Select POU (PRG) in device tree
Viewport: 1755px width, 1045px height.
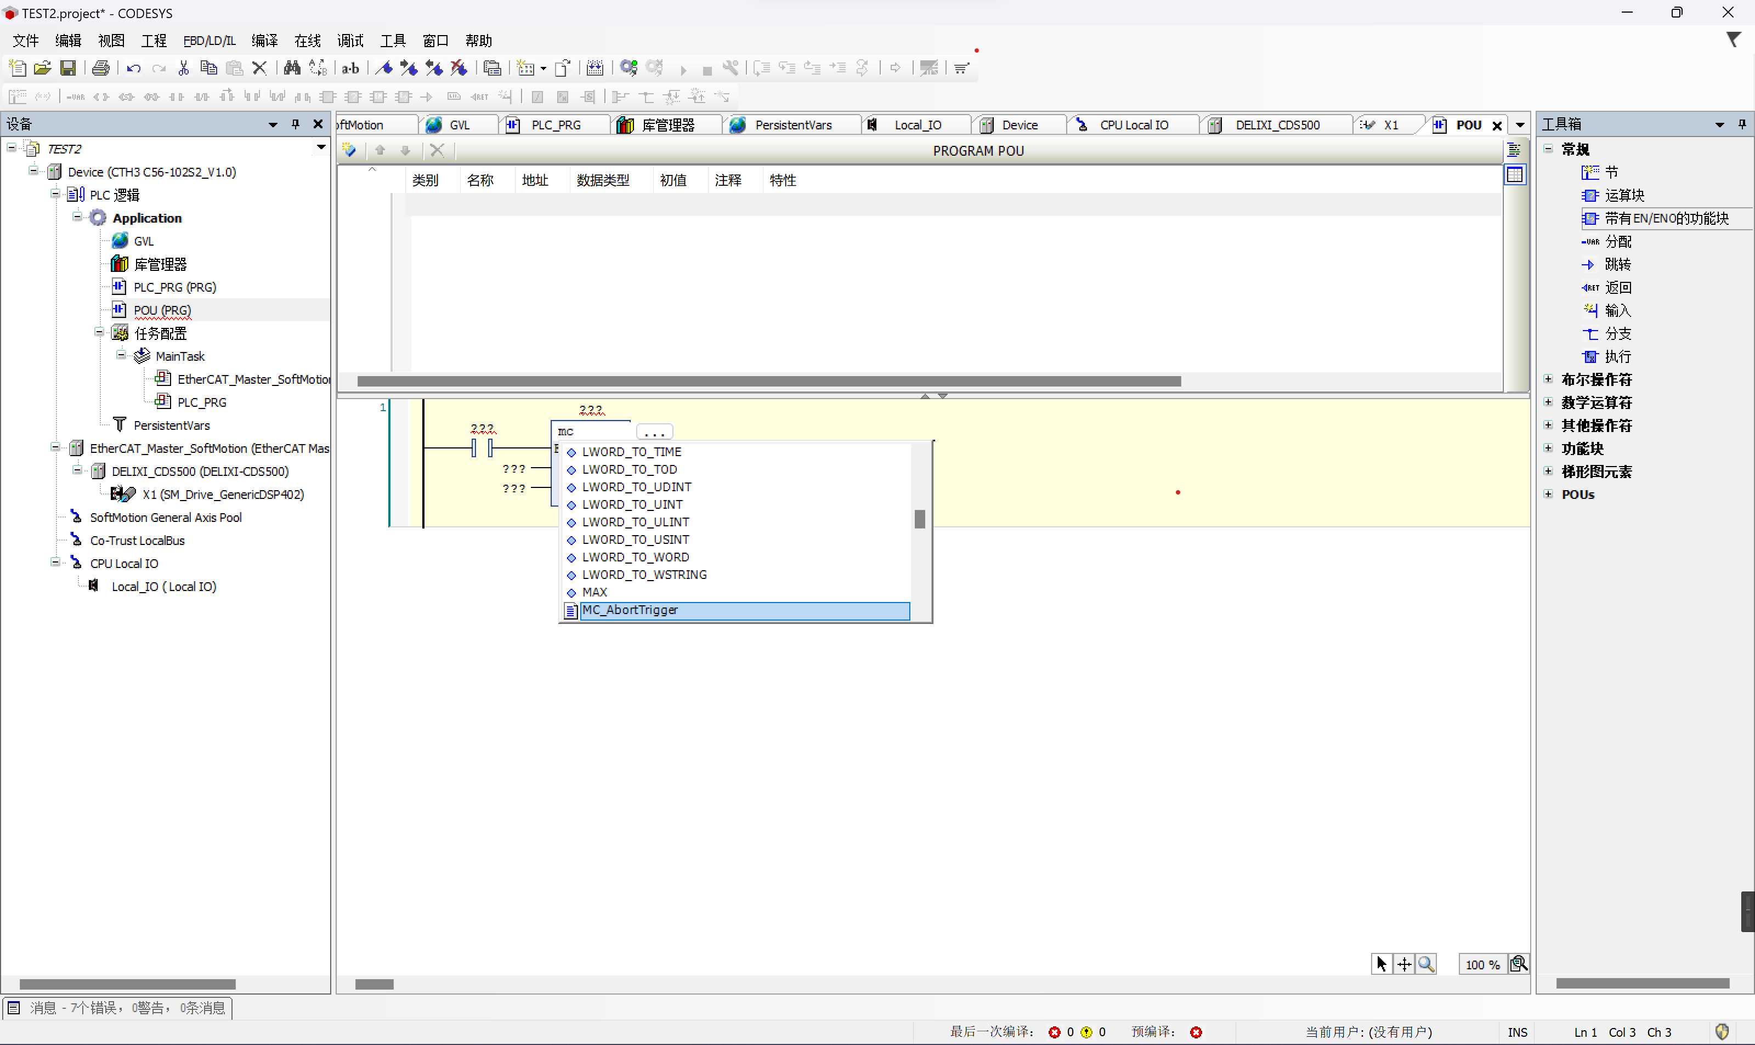coord(162,310)
